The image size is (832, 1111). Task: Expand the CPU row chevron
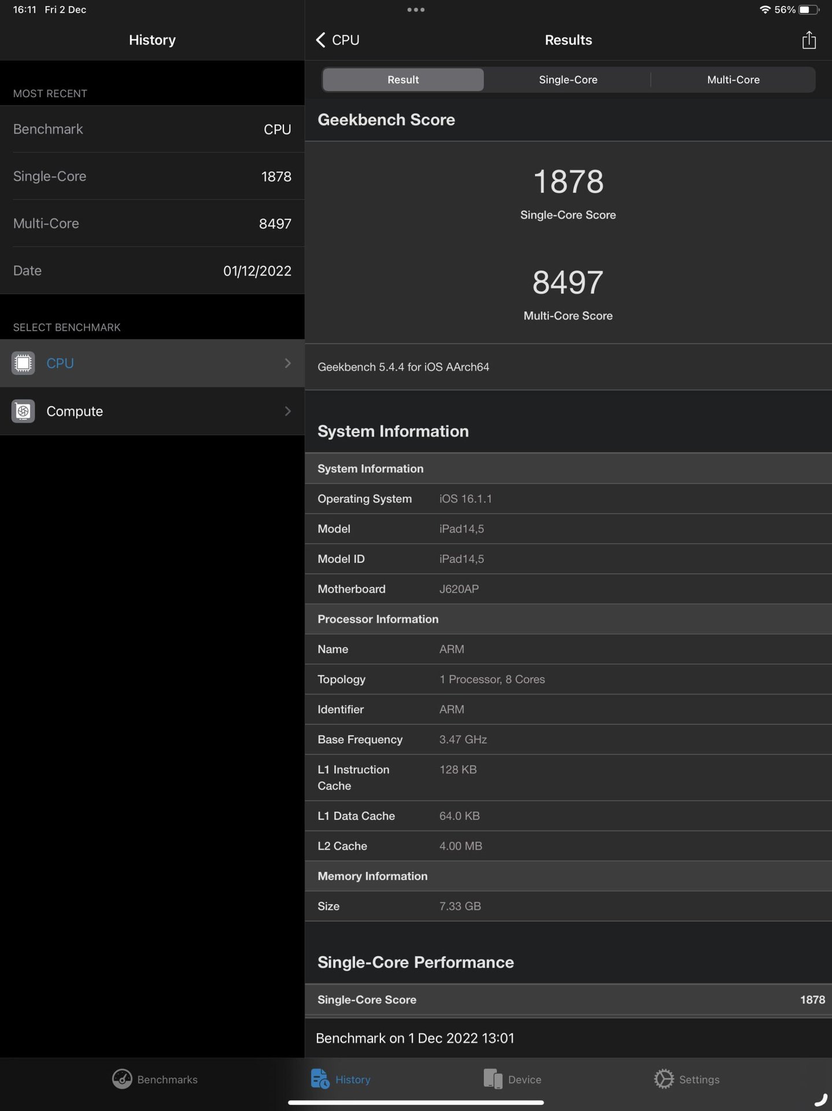pos(288,363)
